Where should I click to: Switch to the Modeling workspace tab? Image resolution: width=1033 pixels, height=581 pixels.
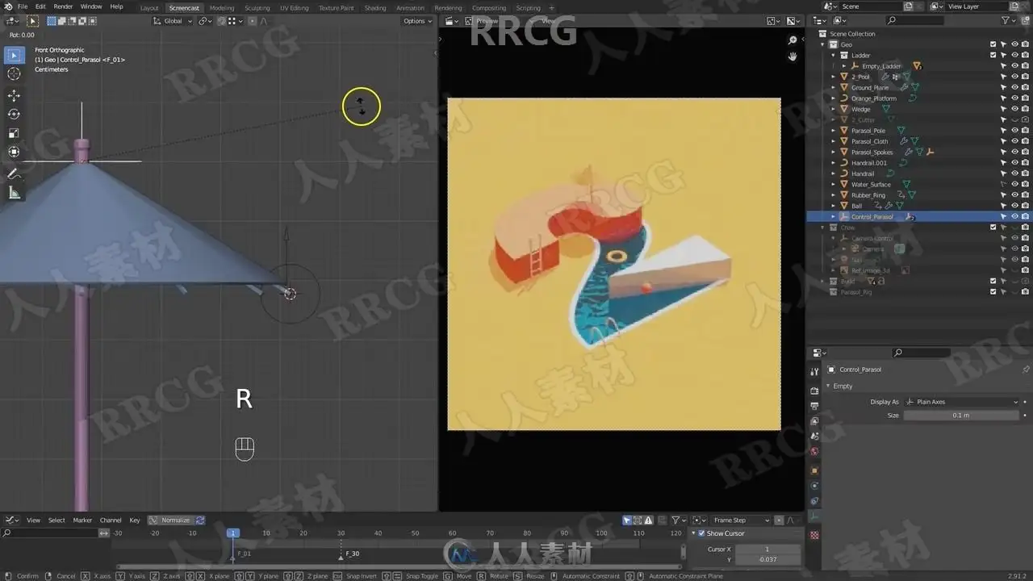(222, 8)
